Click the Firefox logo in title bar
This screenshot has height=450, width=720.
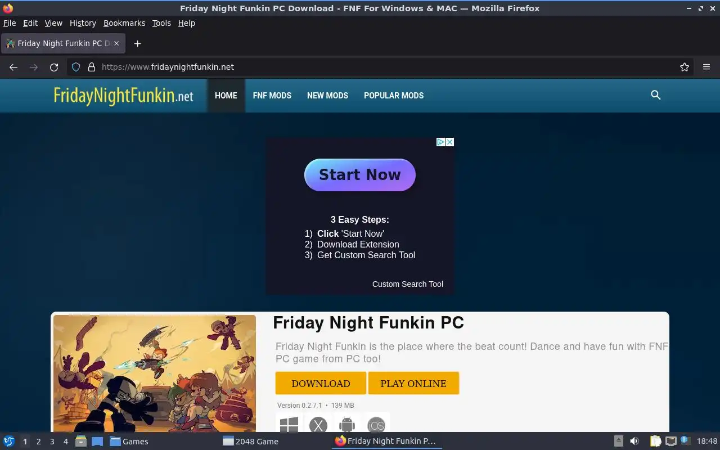pyautogui.click(x=8, y=8)
